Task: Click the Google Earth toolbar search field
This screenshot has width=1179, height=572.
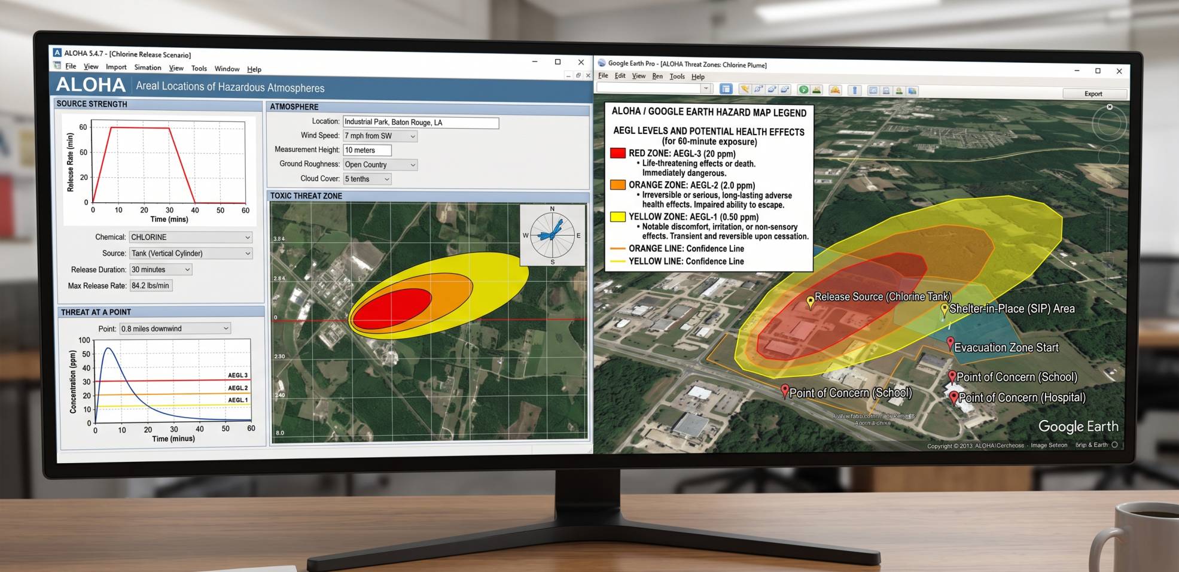Action: pyautogui.click(x=648, y=88)
